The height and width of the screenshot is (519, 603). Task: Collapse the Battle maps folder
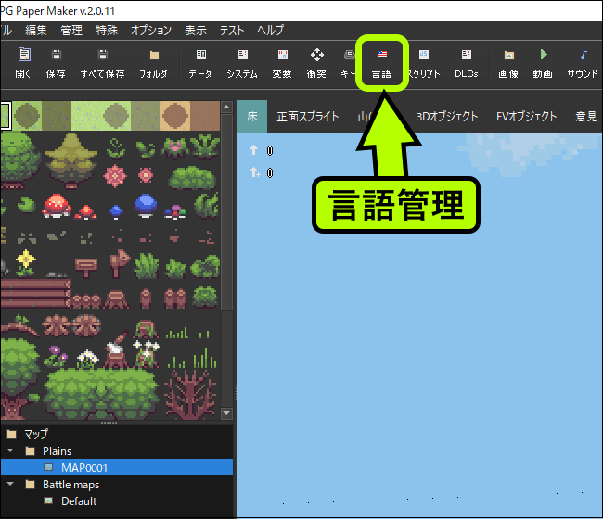(11, 485)
